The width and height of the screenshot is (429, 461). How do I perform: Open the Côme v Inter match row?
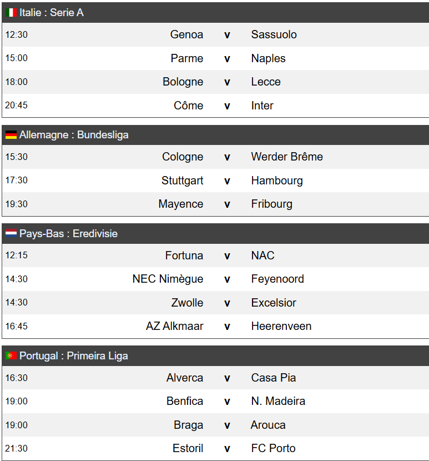(226, 106)
